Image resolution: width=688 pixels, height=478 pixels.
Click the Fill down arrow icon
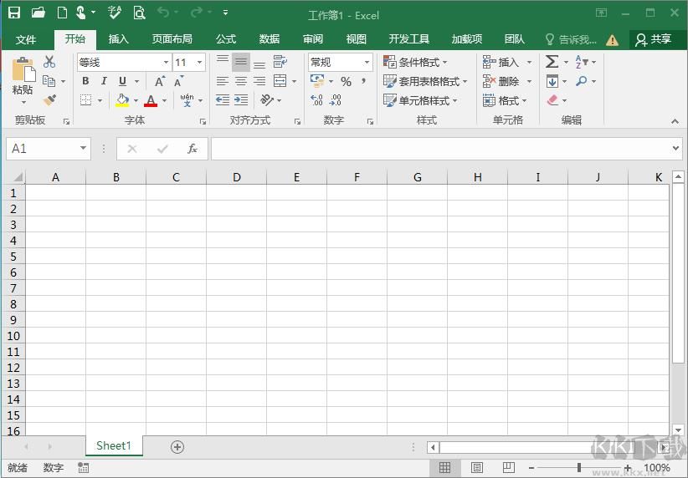(552, 81)
